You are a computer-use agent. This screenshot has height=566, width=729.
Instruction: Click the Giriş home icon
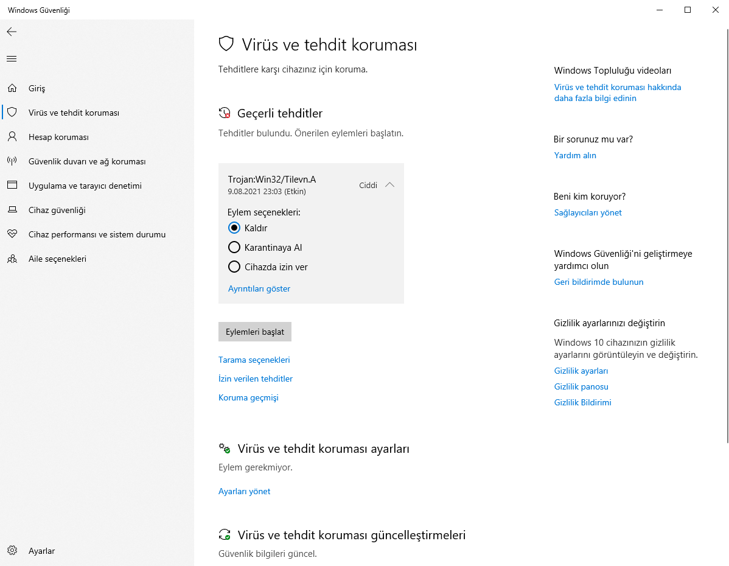coord(12,88)
